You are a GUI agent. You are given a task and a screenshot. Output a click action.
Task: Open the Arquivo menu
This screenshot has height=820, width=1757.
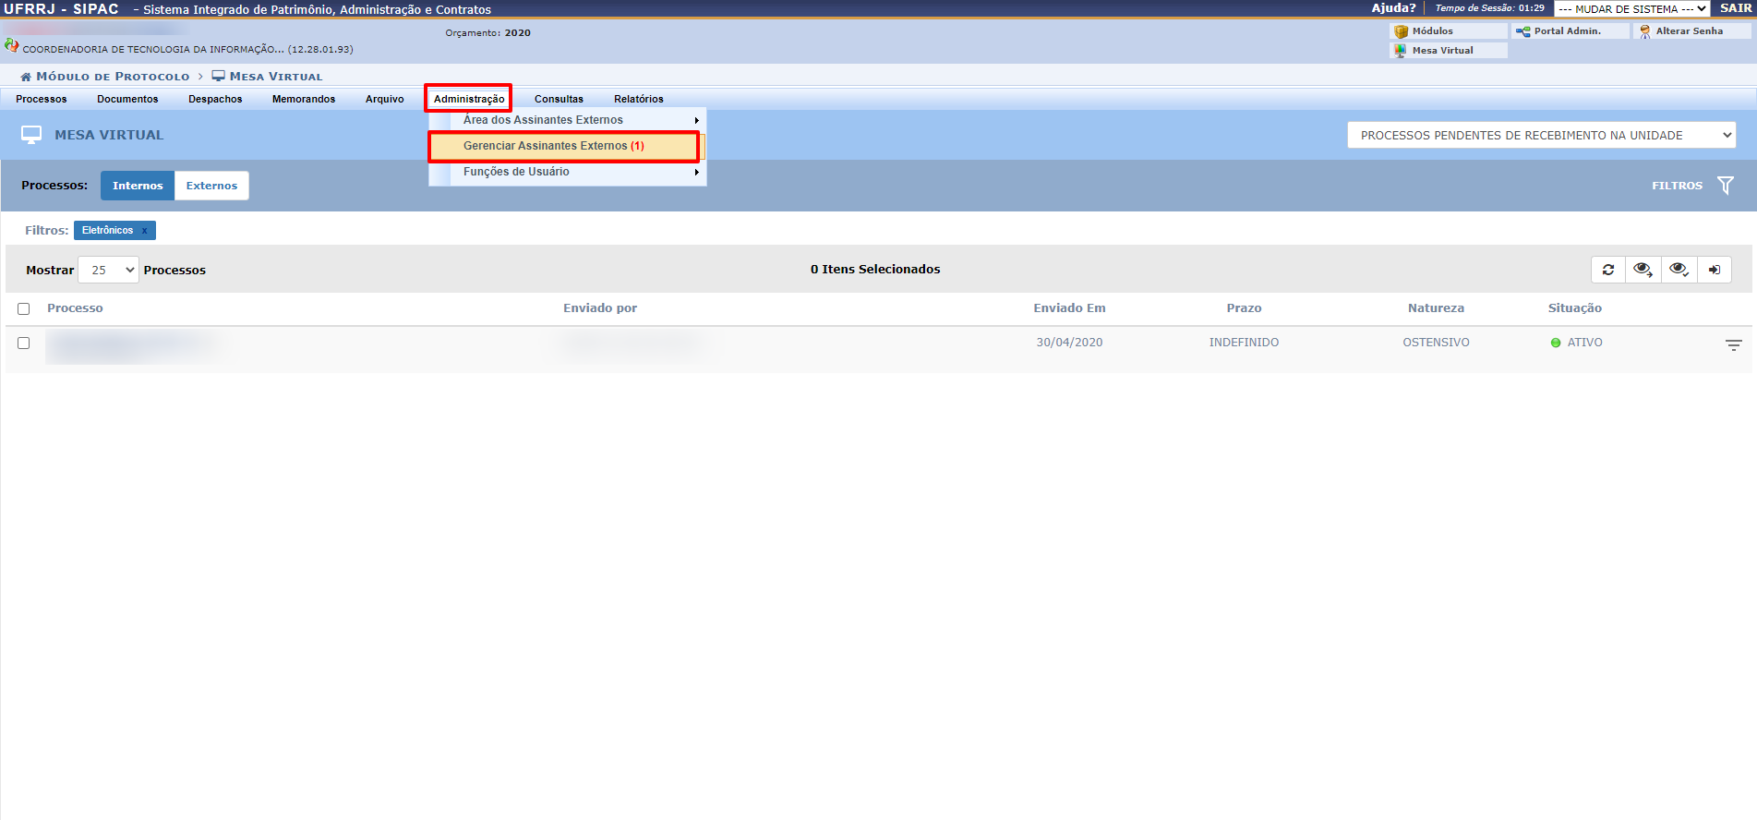[385, 99]
